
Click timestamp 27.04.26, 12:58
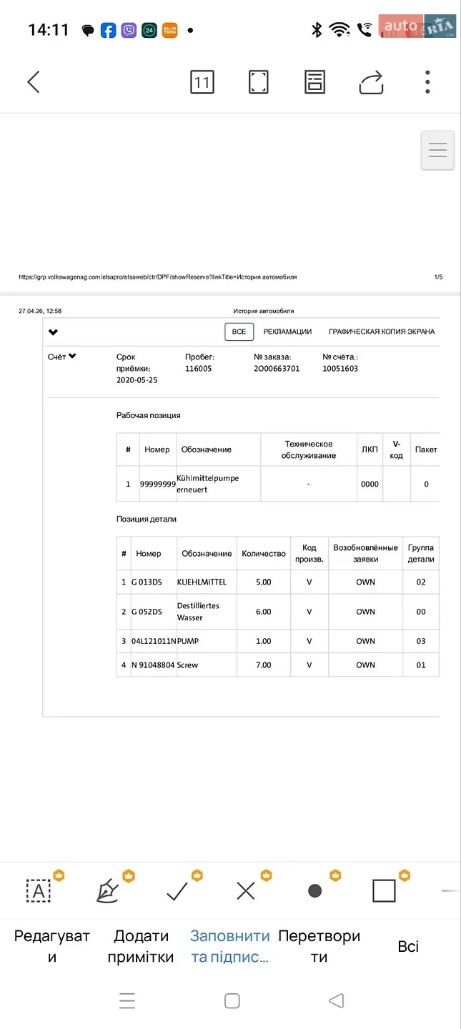tap(40, 311)
